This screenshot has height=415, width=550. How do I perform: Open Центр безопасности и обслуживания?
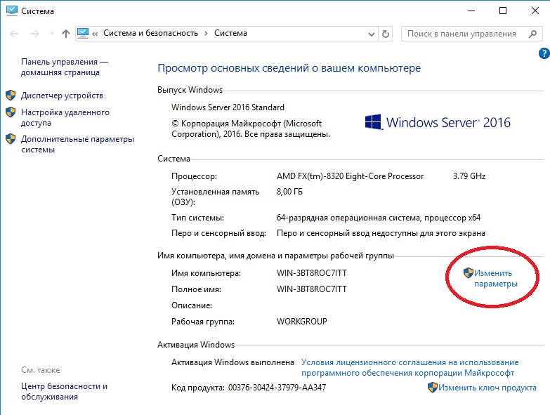[65, 391]
